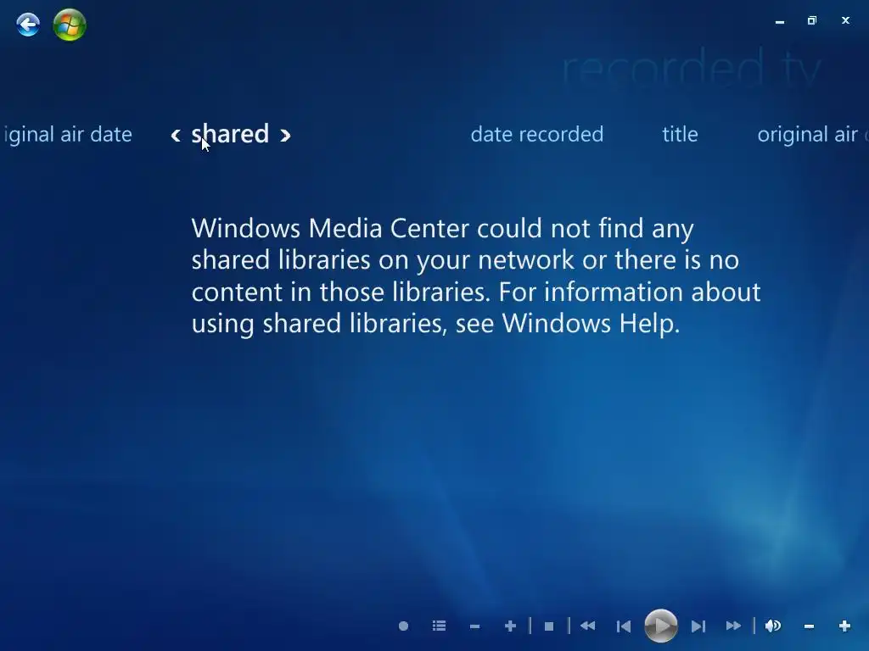Minimize the Media Center window
Screen dimensions: 869x651
[x=780, y=21]
